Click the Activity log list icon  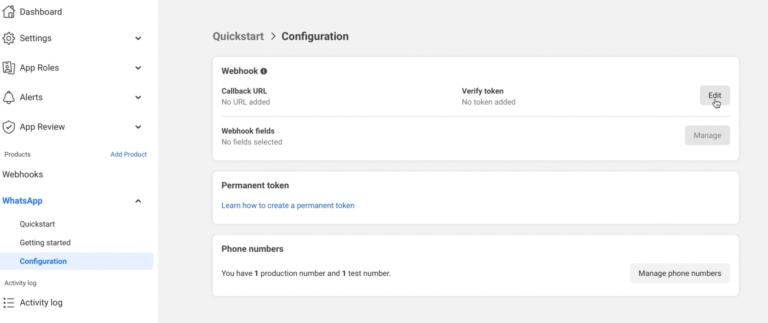[x=9, y=302]
